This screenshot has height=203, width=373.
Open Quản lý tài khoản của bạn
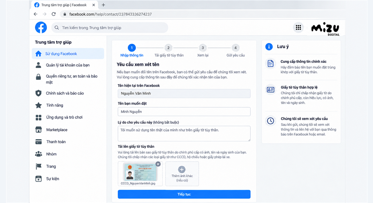(x=68, y=65)
